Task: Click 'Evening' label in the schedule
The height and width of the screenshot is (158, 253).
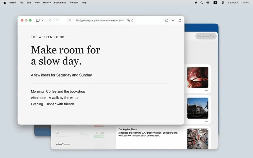Action: click(x=37, y=104)
